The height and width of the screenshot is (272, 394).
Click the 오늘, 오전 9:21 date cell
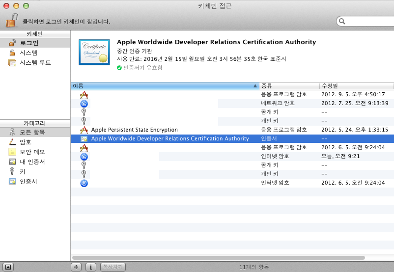coord(340,156)
